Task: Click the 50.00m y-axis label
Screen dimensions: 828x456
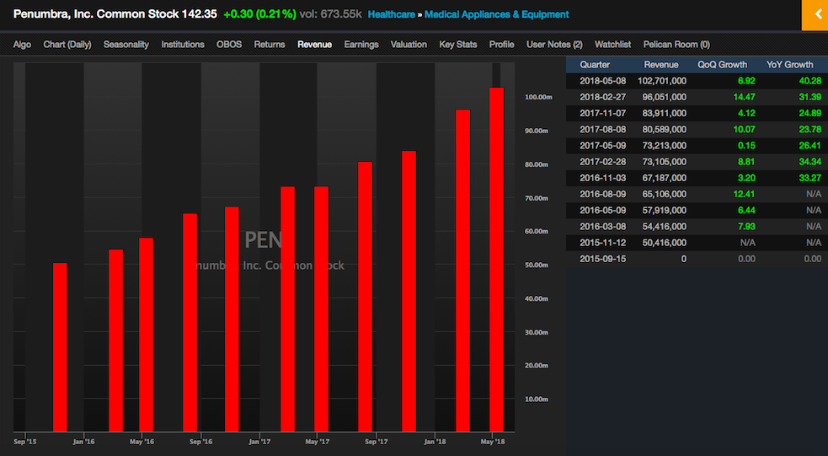Action: pyautogui.click(x=537, y=265)
